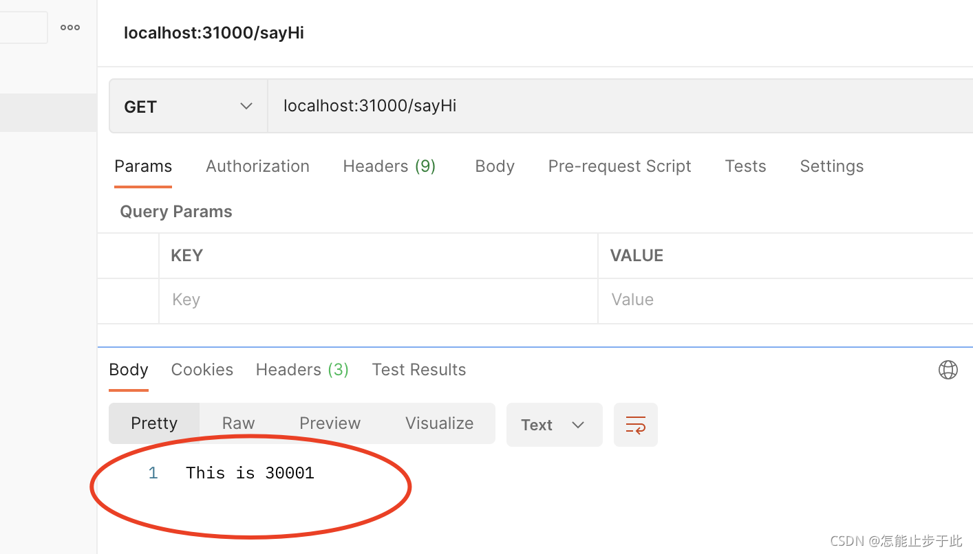Click the globe network information icon
This screenshot has height=554, width=973.
click(948, 370)
